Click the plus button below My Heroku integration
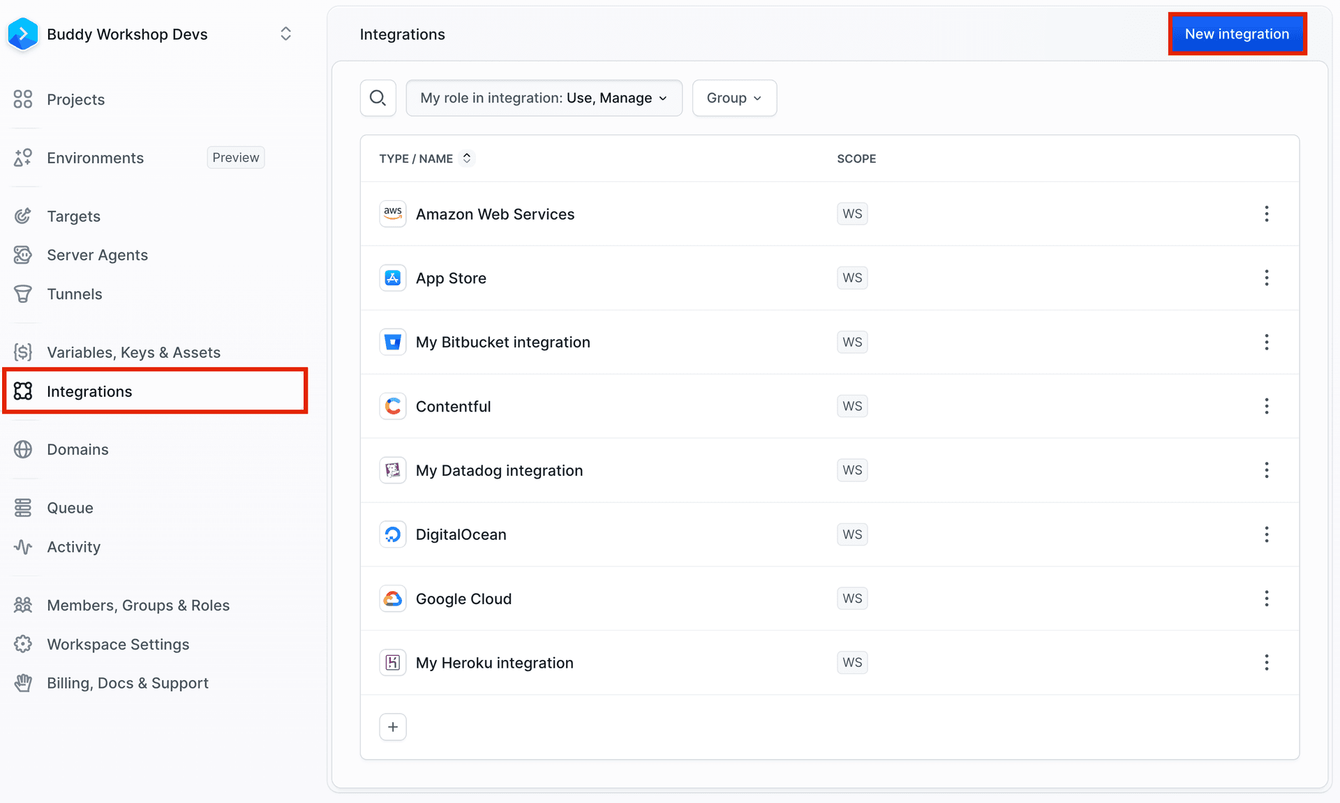 [x=393, y=726]
